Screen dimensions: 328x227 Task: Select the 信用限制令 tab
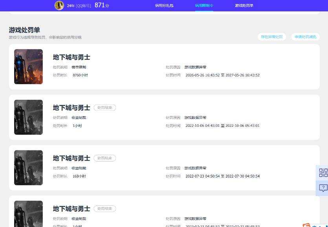[x=204, y=5]
